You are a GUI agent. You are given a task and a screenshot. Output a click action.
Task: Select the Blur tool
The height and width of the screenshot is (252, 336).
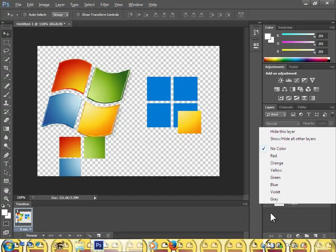6,137
